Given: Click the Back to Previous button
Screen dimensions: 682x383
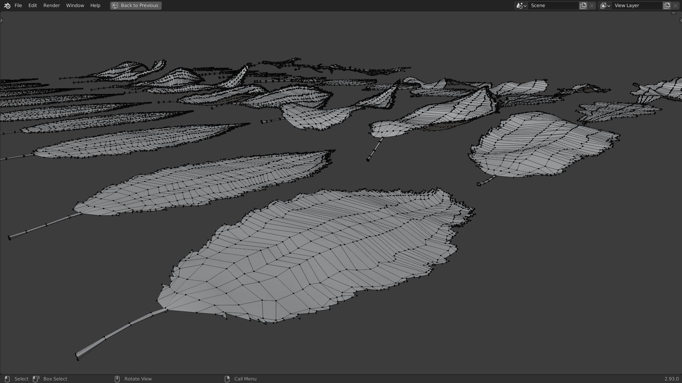Looking at the screenshot, I should (136, 6).
